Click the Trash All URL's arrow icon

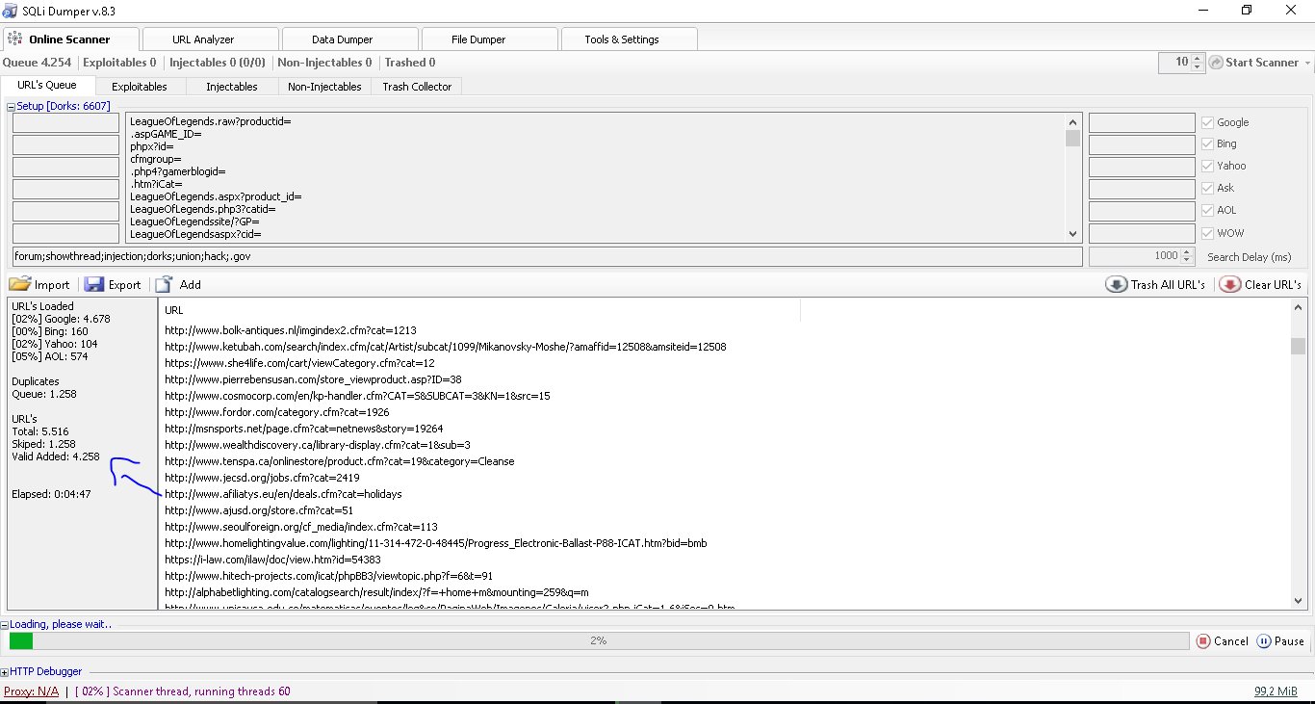(x=1116, y=285)
